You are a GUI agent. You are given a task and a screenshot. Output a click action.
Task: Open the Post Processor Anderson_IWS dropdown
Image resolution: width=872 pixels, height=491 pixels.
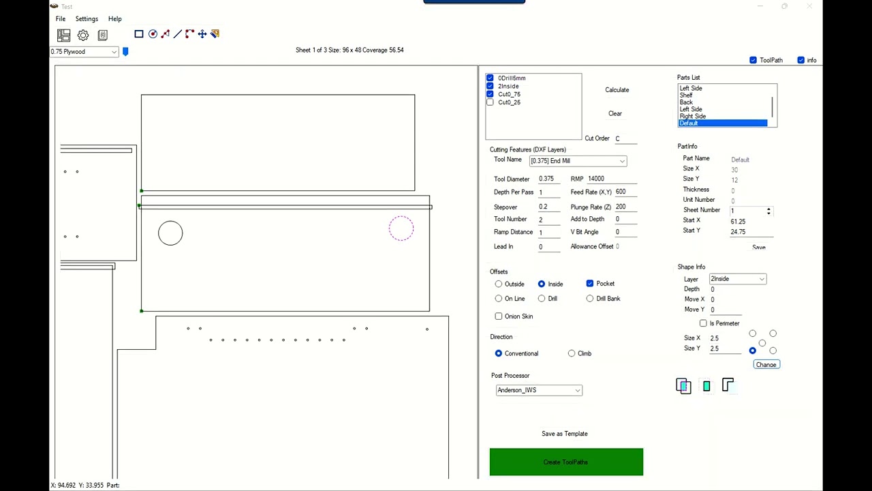(539, 390)
